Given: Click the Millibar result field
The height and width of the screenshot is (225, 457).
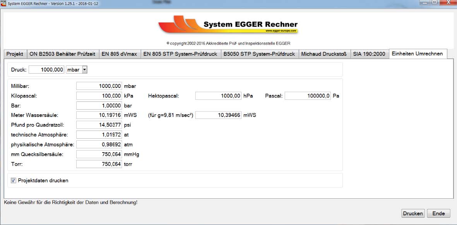Looking at the screenshot, I should coord(99,86).
